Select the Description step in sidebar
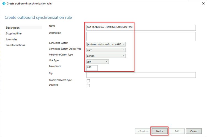The width and height of the screenshot is (207, 137). point(13,28)
